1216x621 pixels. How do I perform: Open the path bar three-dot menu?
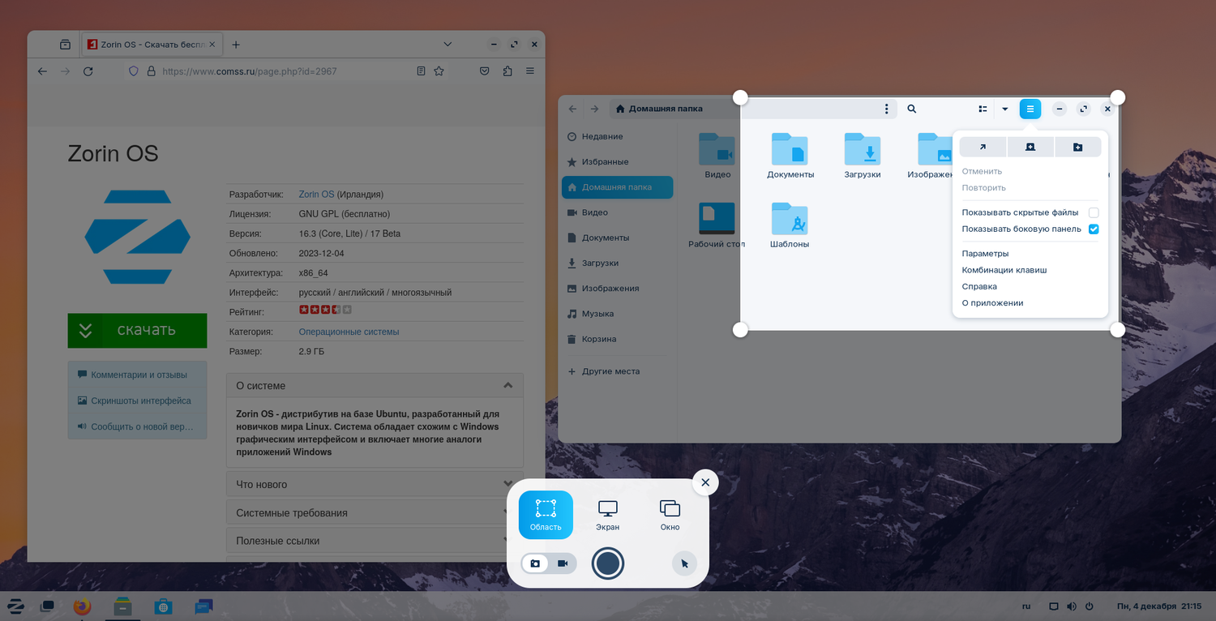887,109
